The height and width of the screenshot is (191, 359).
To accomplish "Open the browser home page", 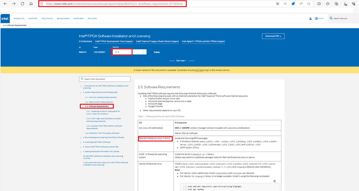I will 31,4.
